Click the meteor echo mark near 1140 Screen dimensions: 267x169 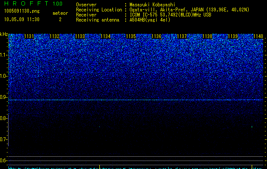pos(252,127)
